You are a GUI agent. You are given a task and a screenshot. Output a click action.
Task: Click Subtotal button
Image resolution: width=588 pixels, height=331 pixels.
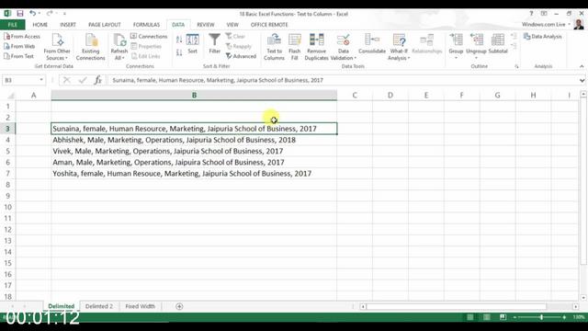pyautogui.click(x=498, y=44)
